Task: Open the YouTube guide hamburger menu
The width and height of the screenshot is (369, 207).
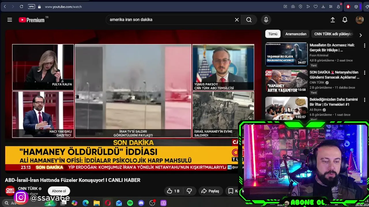Action: [x=10, y=20]
